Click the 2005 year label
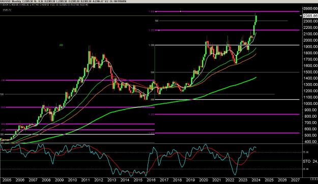The height and width of the screenshot is (184, 318). coord(7,180)
